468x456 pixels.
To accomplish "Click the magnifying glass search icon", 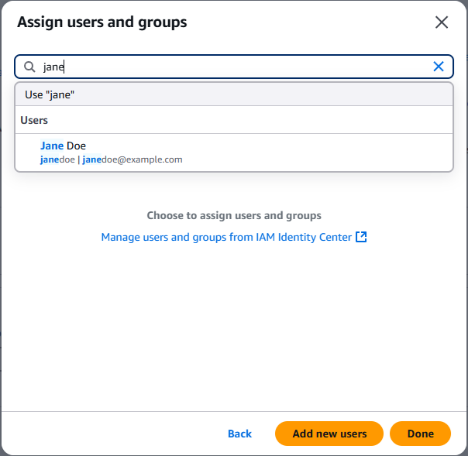I will pos(30,67).
